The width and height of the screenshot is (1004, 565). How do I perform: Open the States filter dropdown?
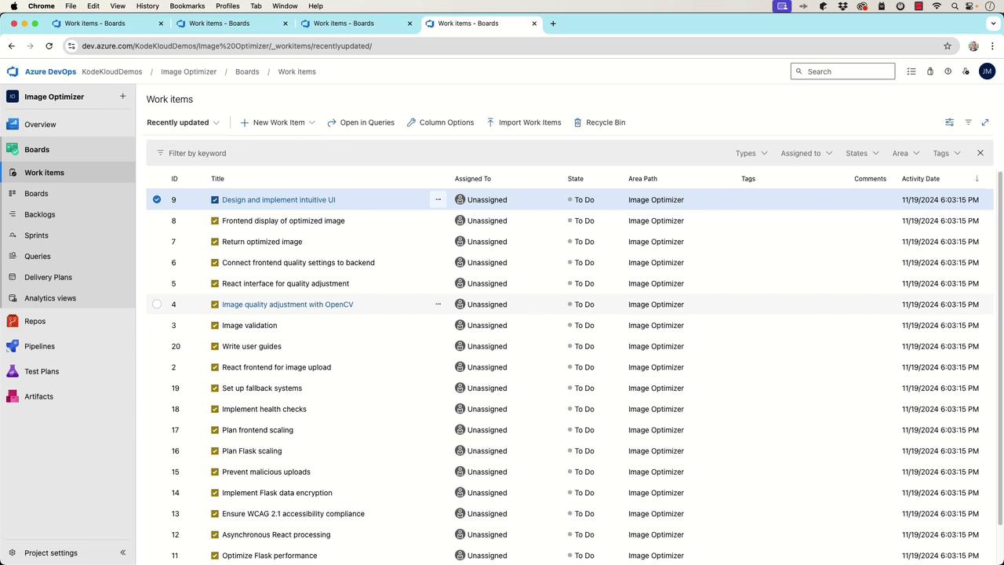point(862,153)
